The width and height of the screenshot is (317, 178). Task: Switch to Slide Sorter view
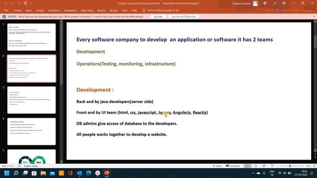pos(256,166)
